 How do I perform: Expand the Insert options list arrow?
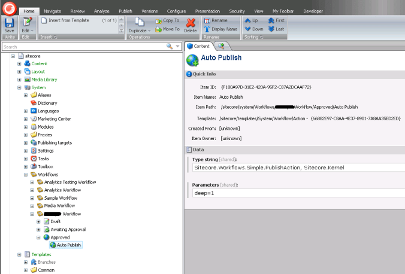122,31
